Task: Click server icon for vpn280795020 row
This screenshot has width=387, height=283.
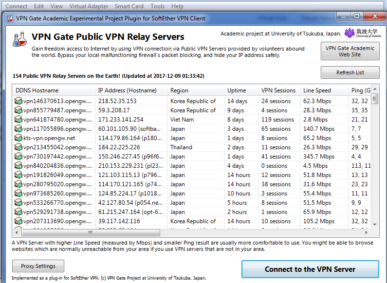Action: [18, 184]
